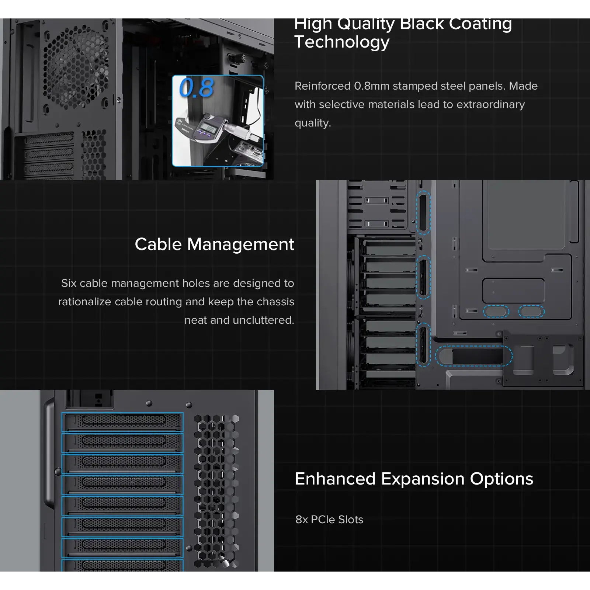
Task: Select the topmost highlighted PCIe slot cover
Action: 122,422
